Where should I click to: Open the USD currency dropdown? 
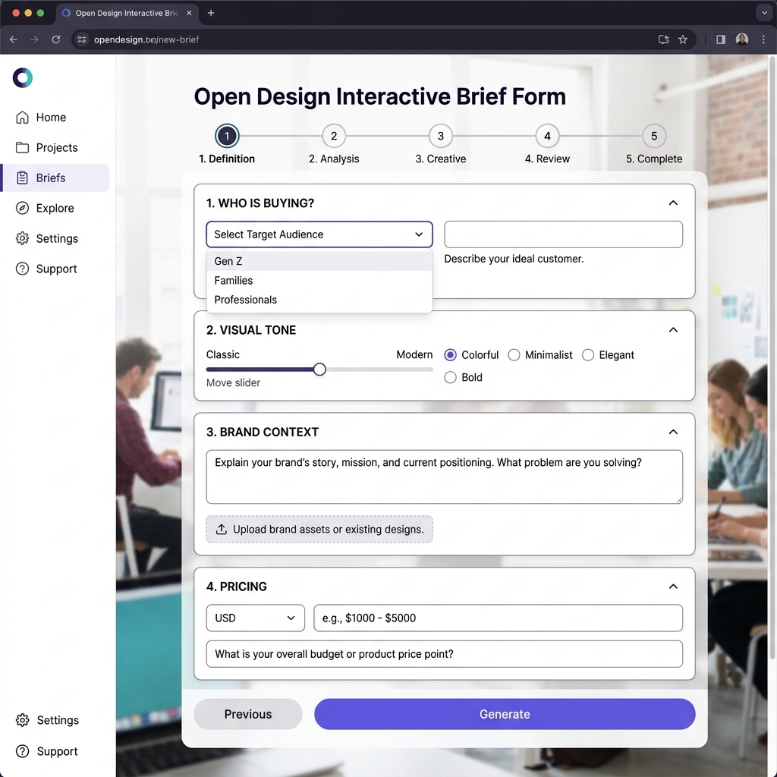(x=255, y=618)
